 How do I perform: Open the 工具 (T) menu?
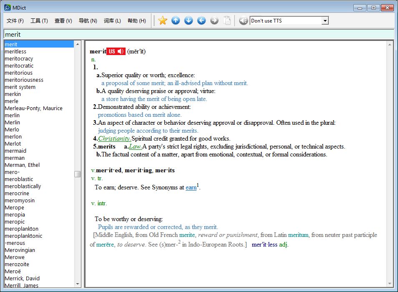(x=39, y=21)
